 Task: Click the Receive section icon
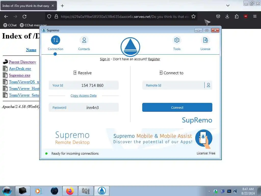(x=75, y=73)
